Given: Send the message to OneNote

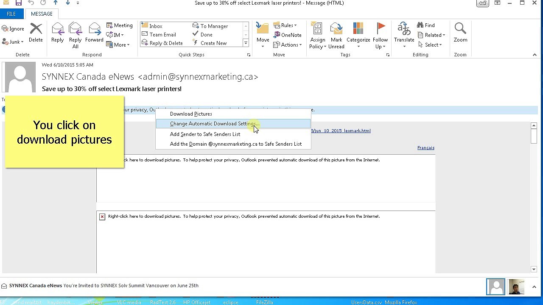Looking at the screenshot, I should (x=288, y=35).
